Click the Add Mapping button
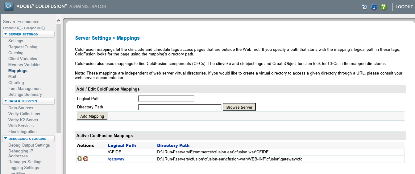415x174 pixels. [x=92, y=116]
